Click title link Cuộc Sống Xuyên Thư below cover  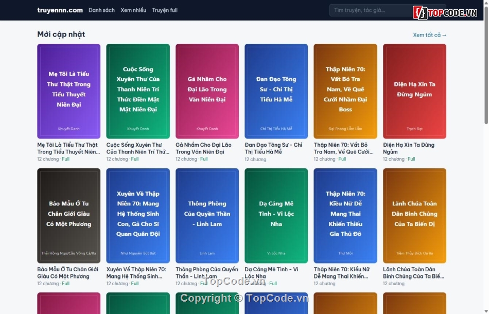pos(138,148)
